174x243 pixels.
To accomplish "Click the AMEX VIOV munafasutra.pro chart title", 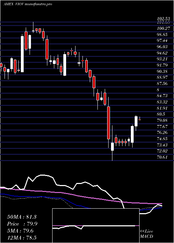I will pos(27,4).
